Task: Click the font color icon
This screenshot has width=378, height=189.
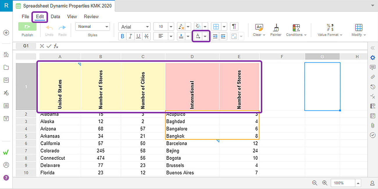Action: [x=181, y=27]
